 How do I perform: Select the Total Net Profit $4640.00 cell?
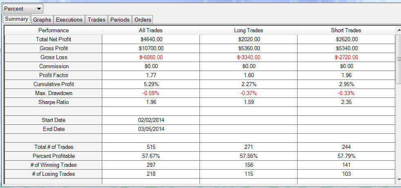pyautogui.click(x=151, y=40)
